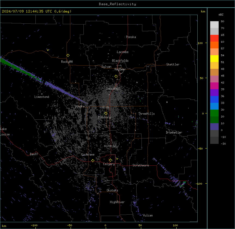Click the yellow V marker northeast of Calgary
Screen dimensions: 235x229
[117, 159]
